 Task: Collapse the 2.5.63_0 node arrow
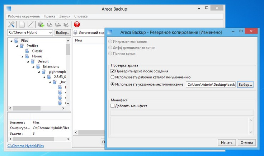click(x=44, y=77)
